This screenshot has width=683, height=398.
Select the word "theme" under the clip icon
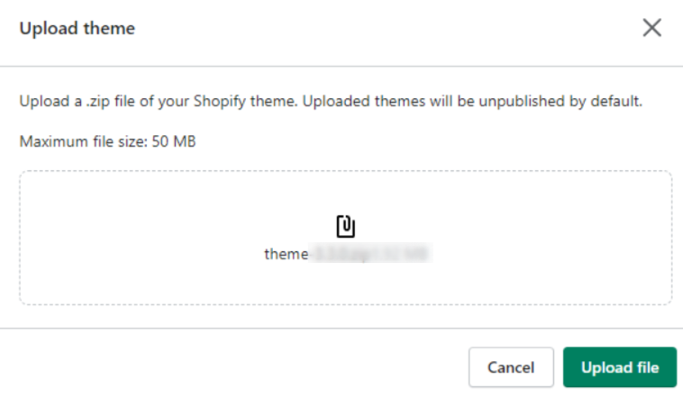[286, 254]
